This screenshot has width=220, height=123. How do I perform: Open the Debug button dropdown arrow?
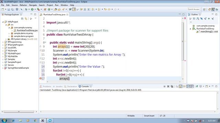click(x=29, y=9)
